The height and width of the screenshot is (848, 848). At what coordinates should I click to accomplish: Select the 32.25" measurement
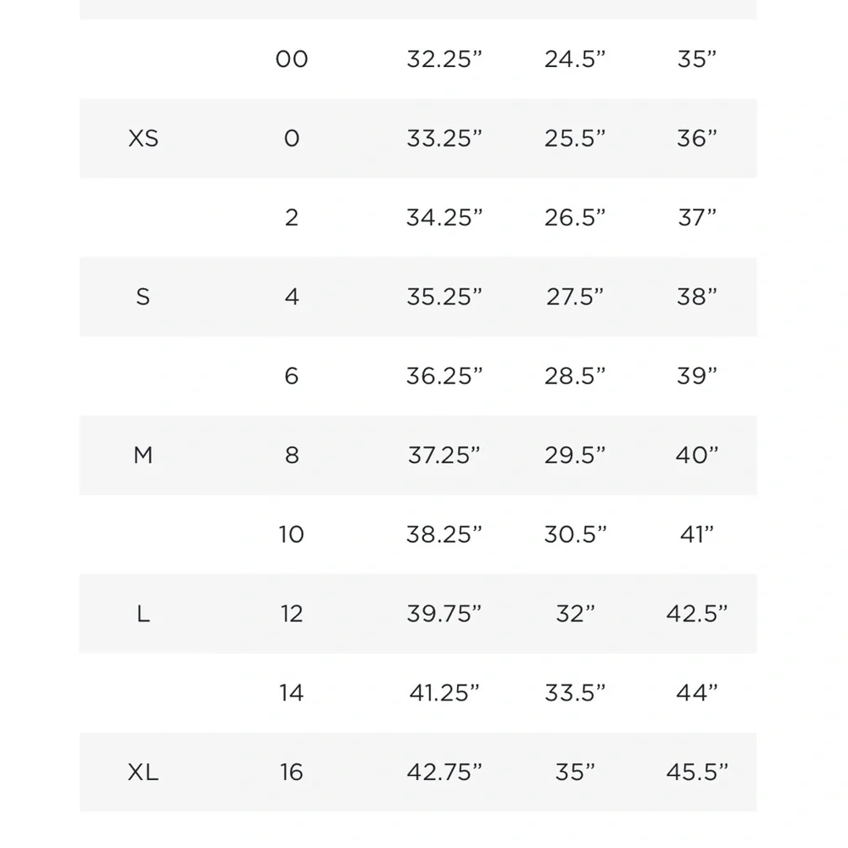pos(444,59)
